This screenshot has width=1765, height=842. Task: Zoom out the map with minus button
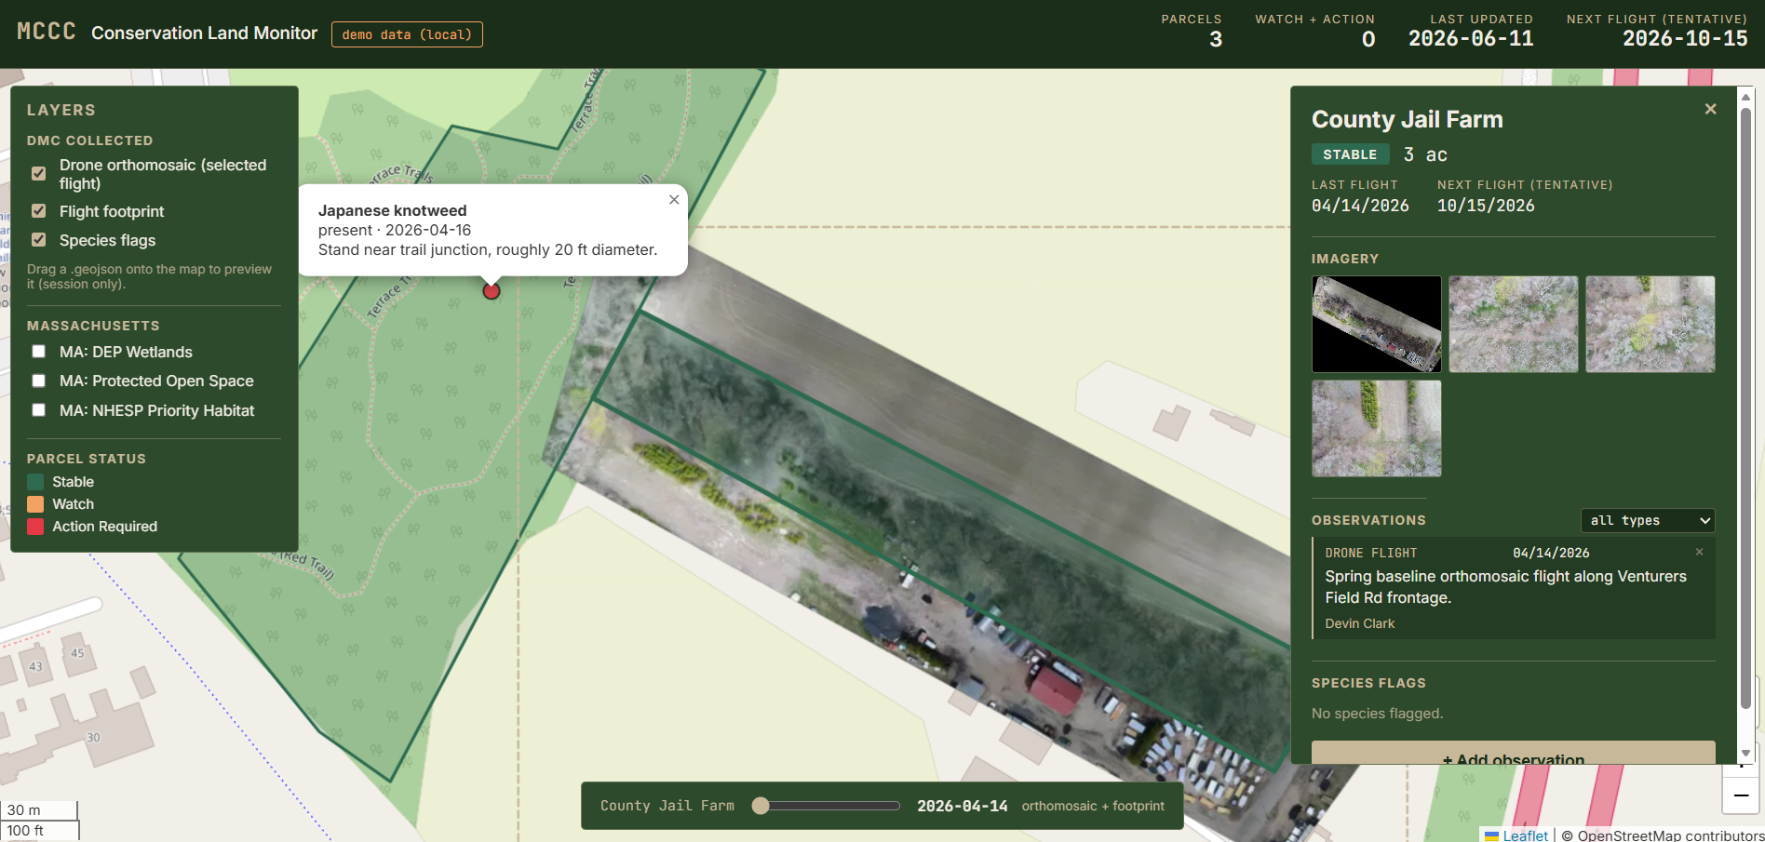tap(1741, 795)
